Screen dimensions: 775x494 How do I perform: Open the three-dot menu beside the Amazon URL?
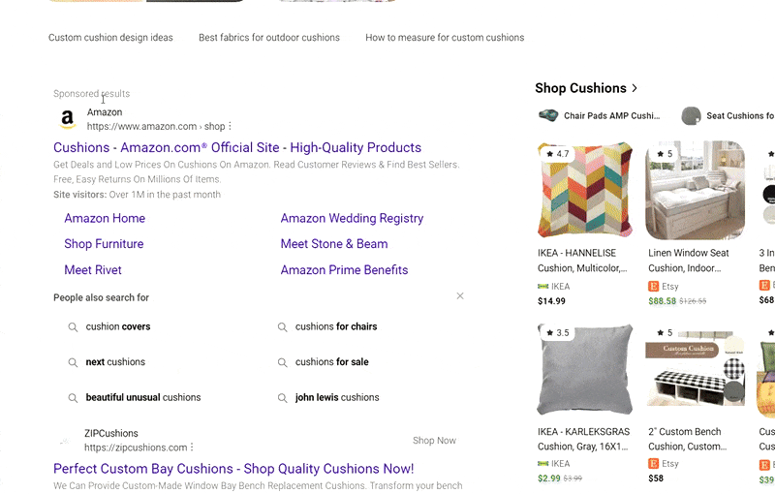[231, 126]
